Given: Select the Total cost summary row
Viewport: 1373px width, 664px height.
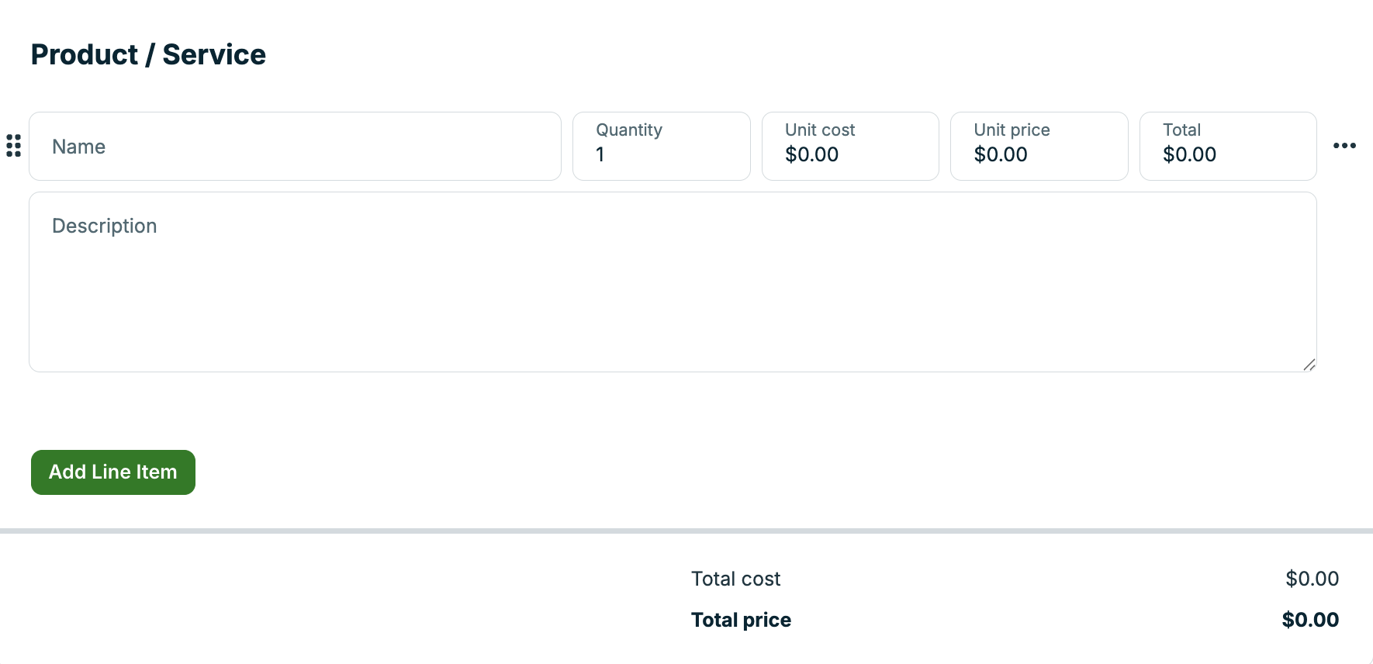Looking at the screenshot, I should 735,579.
